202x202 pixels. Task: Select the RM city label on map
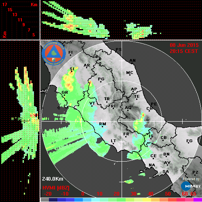(x=103, y=124)
